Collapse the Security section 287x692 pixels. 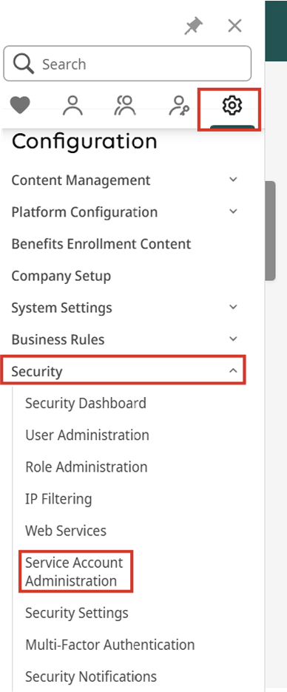123,371
